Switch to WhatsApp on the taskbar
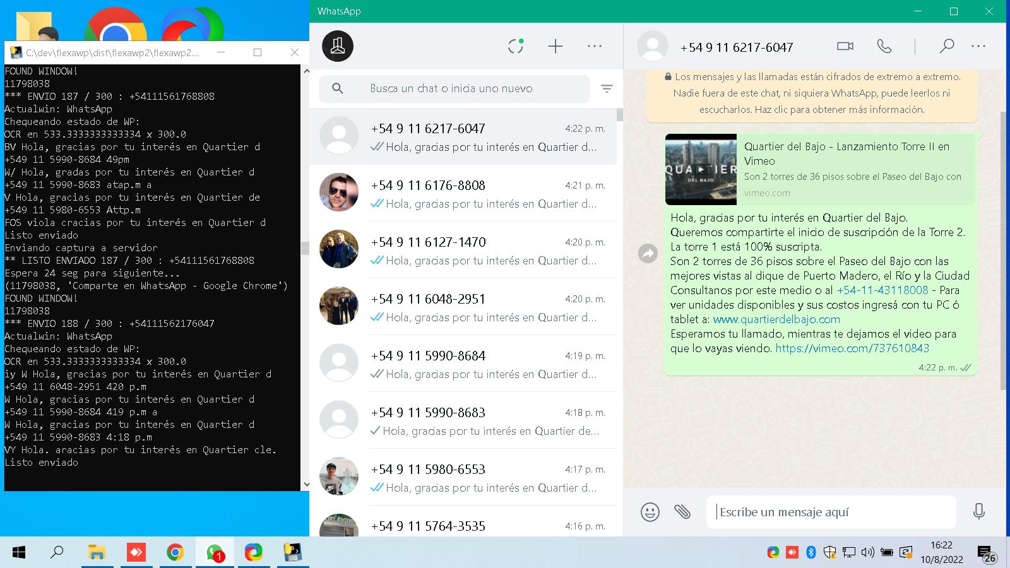 (215, 553)
